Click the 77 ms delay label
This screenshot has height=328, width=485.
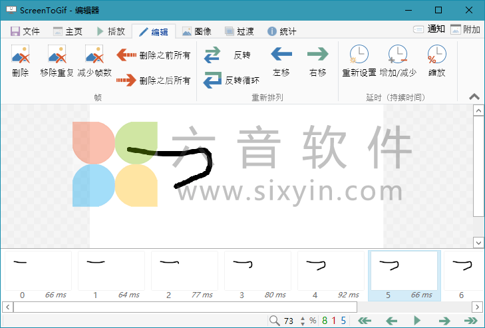[202, 295]
